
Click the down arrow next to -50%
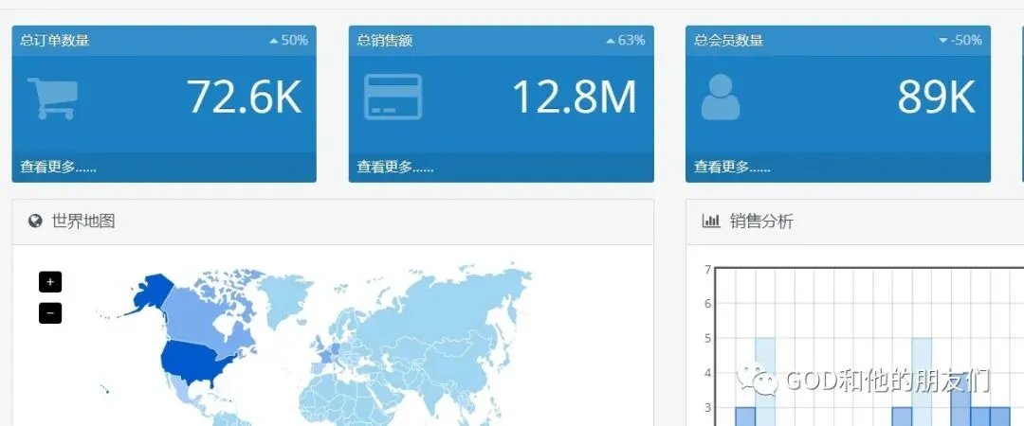943,41
